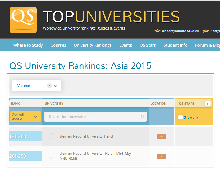Go to the QS Stars menu item
This screenshot has width=220, height=171.
(x=147, y=45)
